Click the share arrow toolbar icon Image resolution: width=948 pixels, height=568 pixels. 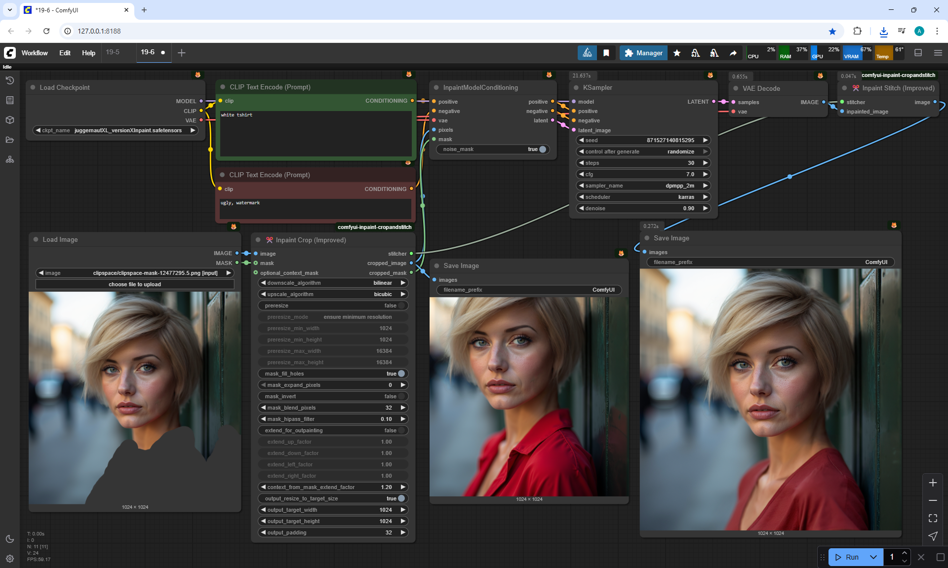pyautogui.click(x=733, y=53)
